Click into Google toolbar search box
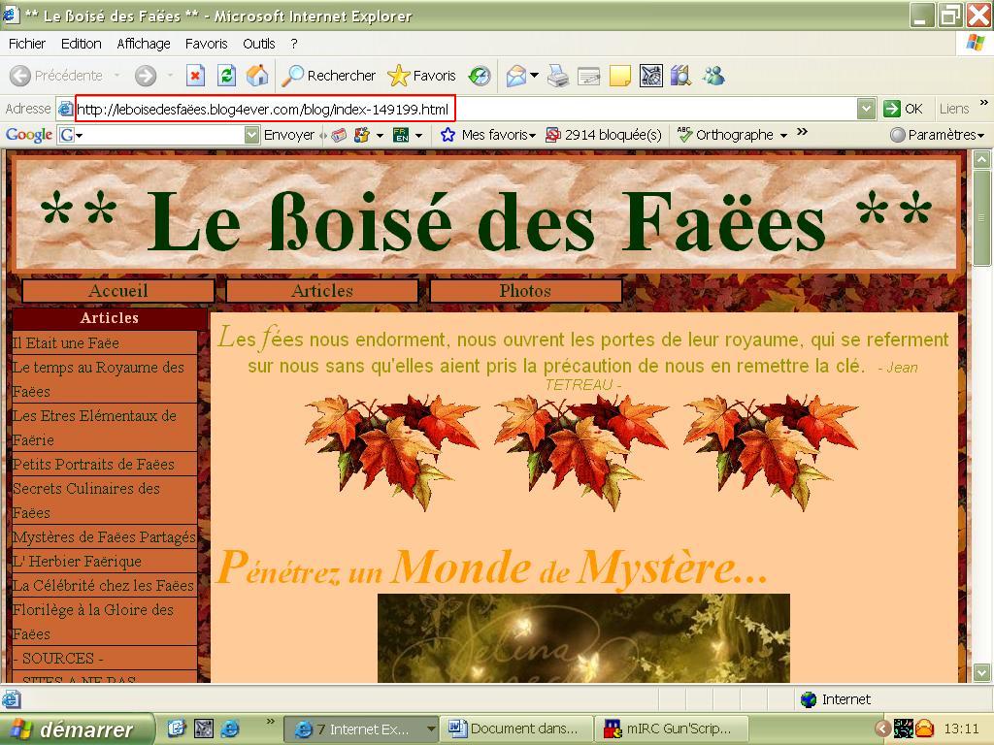994x745 pixels. click(163, 135)
